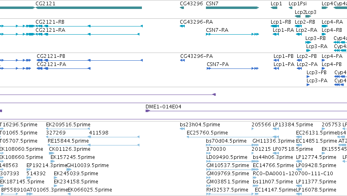Click the EK234158.5prime EST label
The width and height of the screenshot is (347, 196).
coord(76,182)
